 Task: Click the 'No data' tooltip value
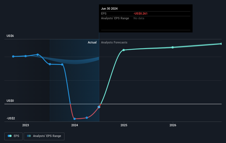click(x=139, y=18)
